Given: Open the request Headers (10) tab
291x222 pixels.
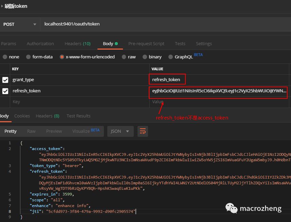Looking at the screenshot, I should (x=77, y=44).
